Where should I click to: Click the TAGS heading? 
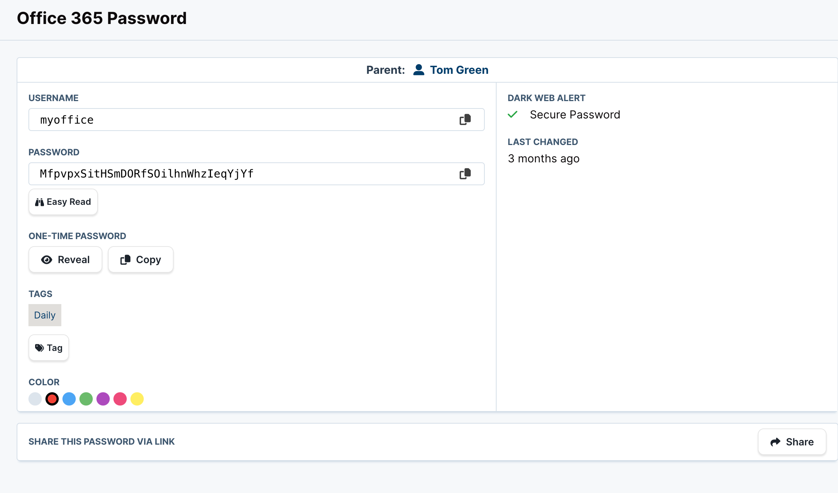pyautogui.click(x=40, y=294)
